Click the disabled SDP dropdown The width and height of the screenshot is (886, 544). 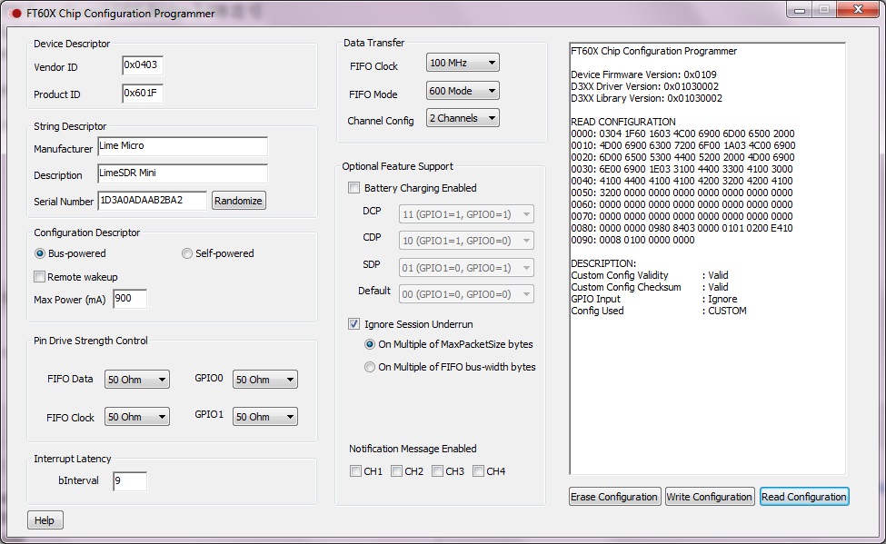pyautogui.click(x=466, y=268)
